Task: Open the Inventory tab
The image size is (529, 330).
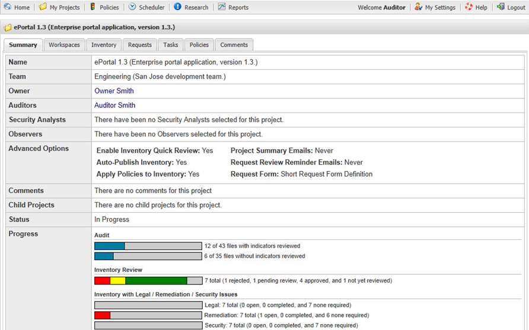Action: (104, 45)
